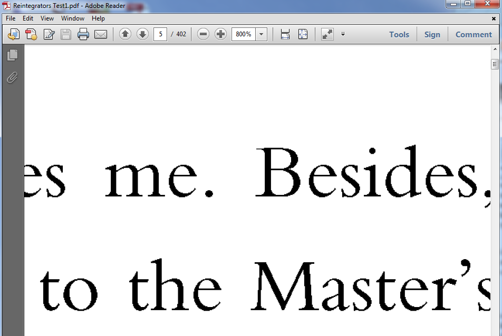Zoom out with minus button

pos(203,35)
